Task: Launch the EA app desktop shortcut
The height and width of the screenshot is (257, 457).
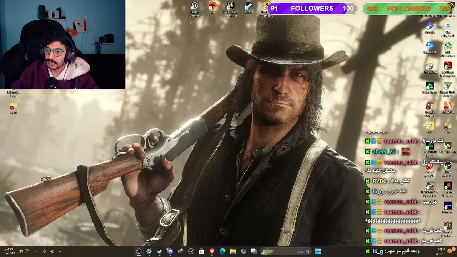Action: click(x=213, y=8)
